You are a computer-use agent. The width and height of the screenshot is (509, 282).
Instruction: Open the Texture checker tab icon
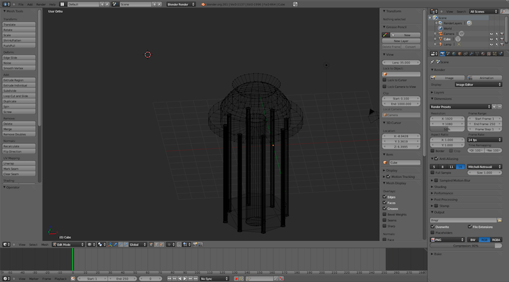[489, 53]
